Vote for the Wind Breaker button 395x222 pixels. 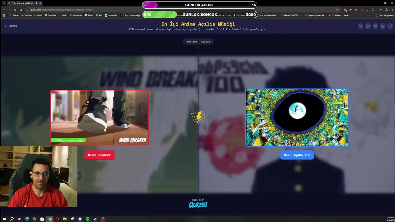point(99,155)
